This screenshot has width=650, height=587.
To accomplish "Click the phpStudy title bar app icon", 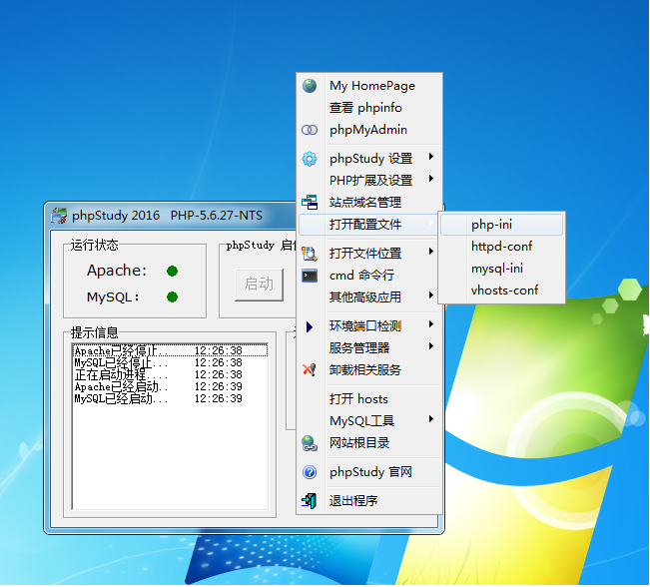I will pyautogui.click(x=59, y=216).
